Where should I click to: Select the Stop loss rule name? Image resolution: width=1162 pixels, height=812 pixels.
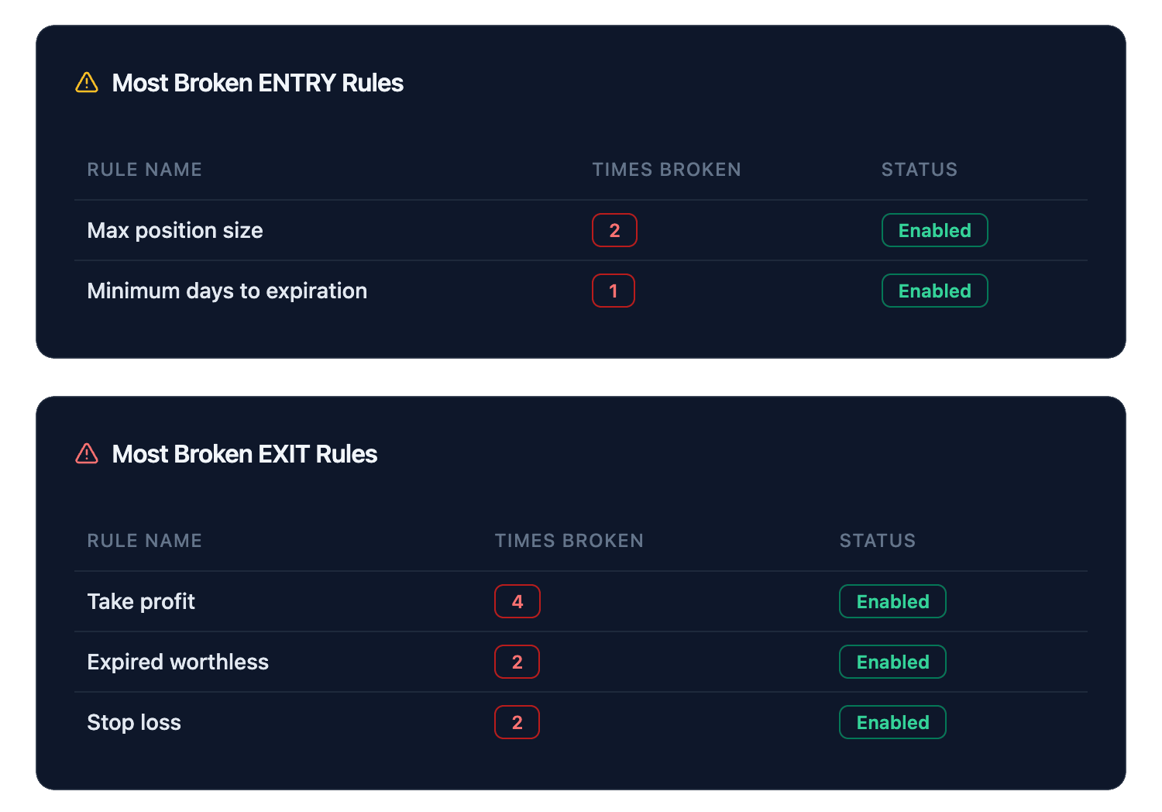click(x=134, y=722)
